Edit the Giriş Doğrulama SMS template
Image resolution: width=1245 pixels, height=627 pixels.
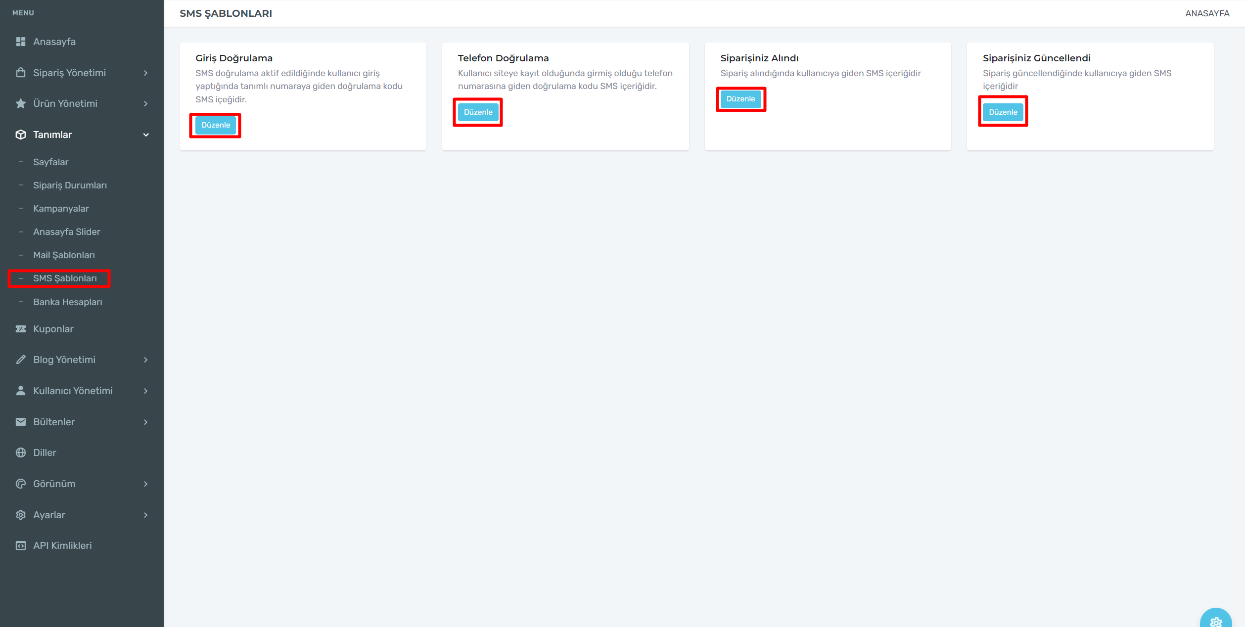coord(216,125)
